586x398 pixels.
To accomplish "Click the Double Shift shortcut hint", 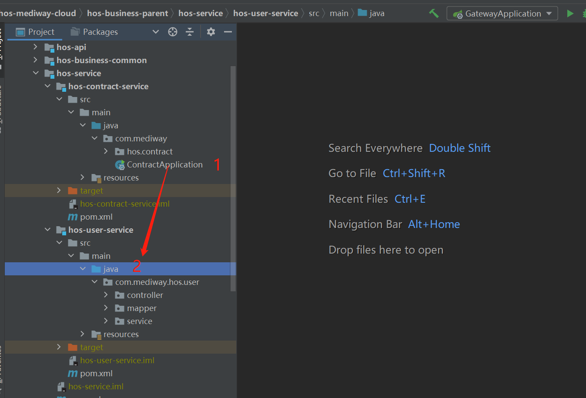I will click(x=460, y=148).
